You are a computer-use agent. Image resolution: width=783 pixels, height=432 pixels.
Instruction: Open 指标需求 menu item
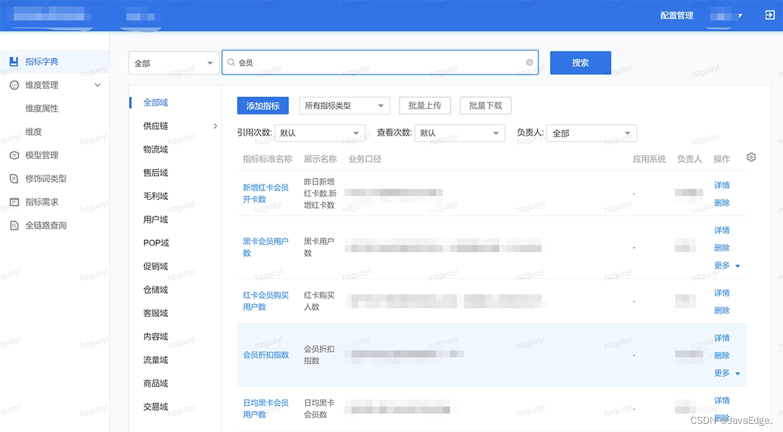42,202
